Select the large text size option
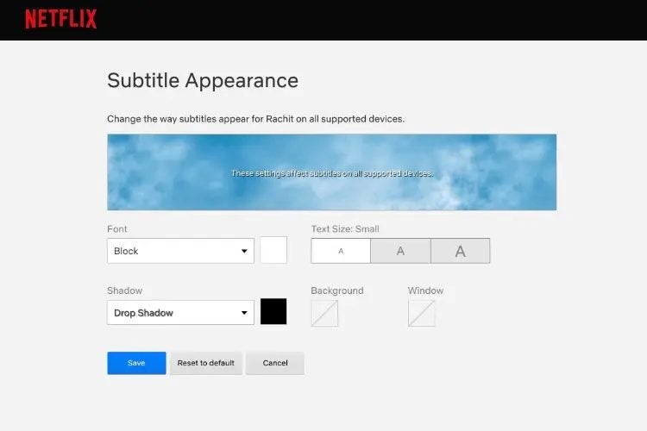This screenshot has width=647, height=431. [460, 251]
